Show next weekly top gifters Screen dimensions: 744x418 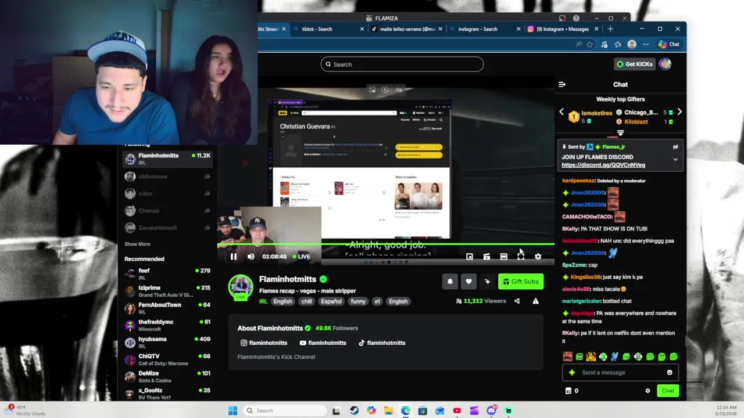coord(679,112)
